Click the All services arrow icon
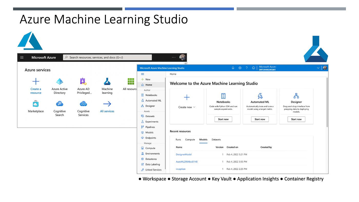This screenshot has width=359, height=202. [x=107, y=104]
